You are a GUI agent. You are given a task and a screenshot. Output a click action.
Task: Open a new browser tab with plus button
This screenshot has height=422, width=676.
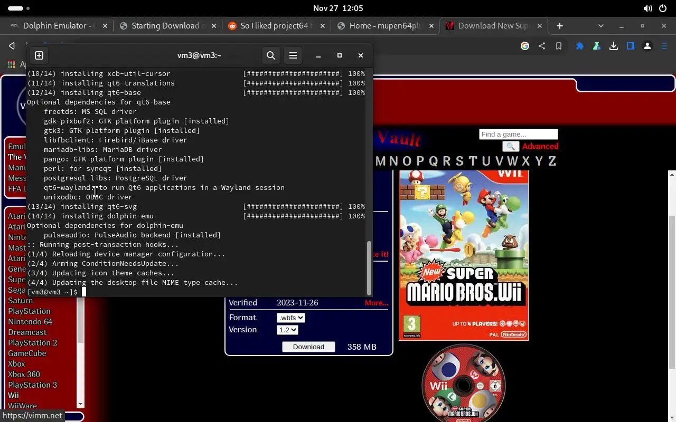click(560, 26)
